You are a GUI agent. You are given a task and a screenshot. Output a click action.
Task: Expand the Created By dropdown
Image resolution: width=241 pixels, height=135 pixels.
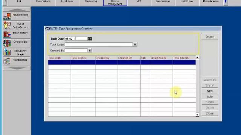click(90, 50)
